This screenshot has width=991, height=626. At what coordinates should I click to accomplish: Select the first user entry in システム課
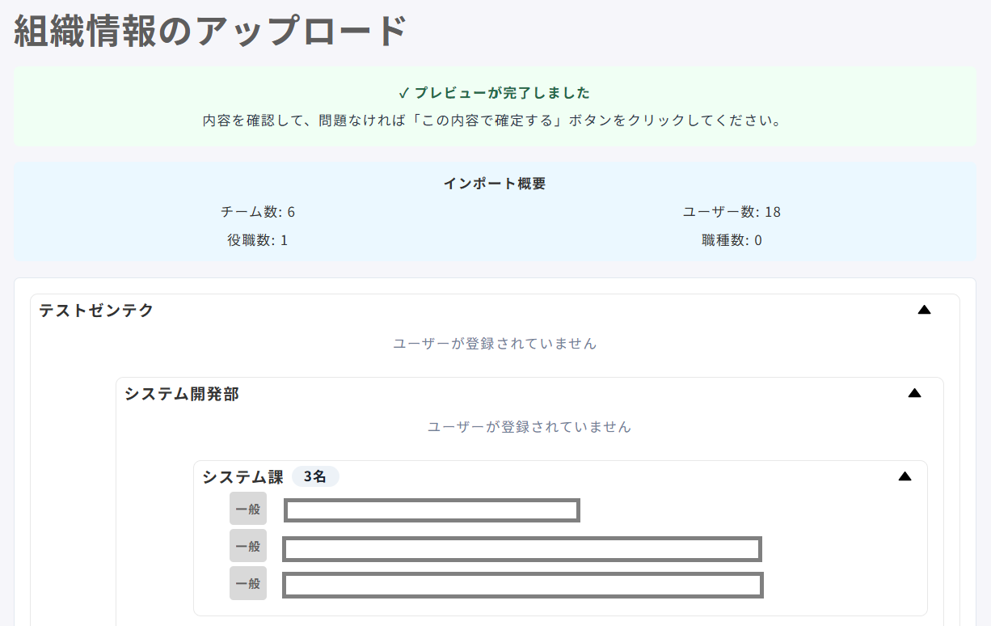coord(432,510)
